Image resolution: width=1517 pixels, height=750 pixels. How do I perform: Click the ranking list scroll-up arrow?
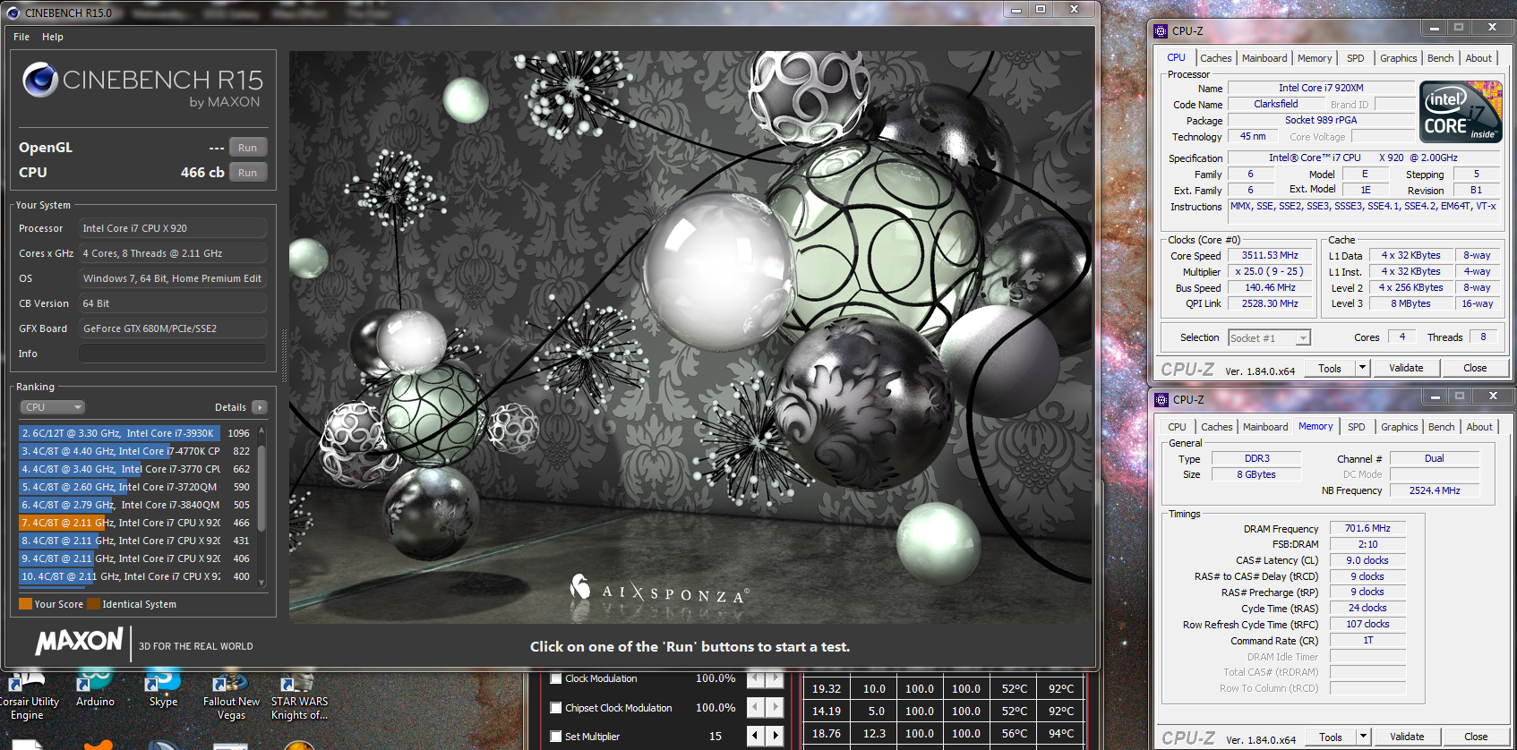(261, 430)
